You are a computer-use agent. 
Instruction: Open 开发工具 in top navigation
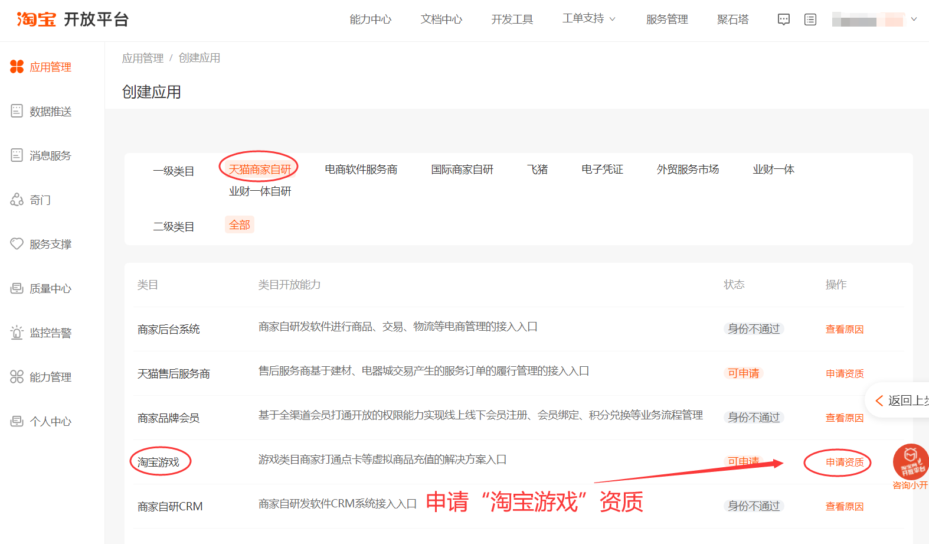512,19
